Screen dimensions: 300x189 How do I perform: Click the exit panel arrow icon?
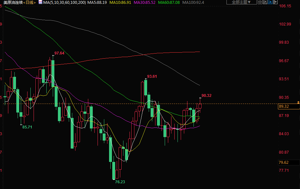[x=275, y=2]
